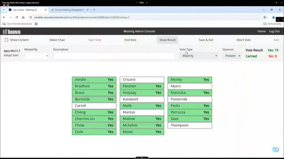The height and width of the screenshot is (159, 284).
Task: Click Thompson's vote box
Action: tap(189, 125)
